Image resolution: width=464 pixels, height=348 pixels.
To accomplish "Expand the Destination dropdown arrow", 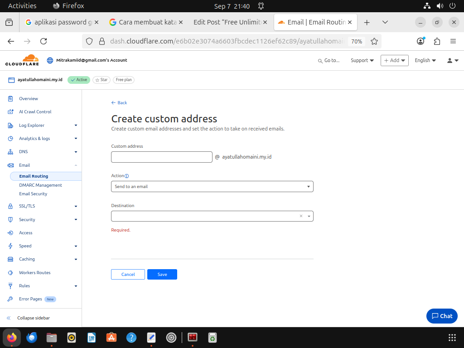I will pyautogui.click(x=309, y=216).
